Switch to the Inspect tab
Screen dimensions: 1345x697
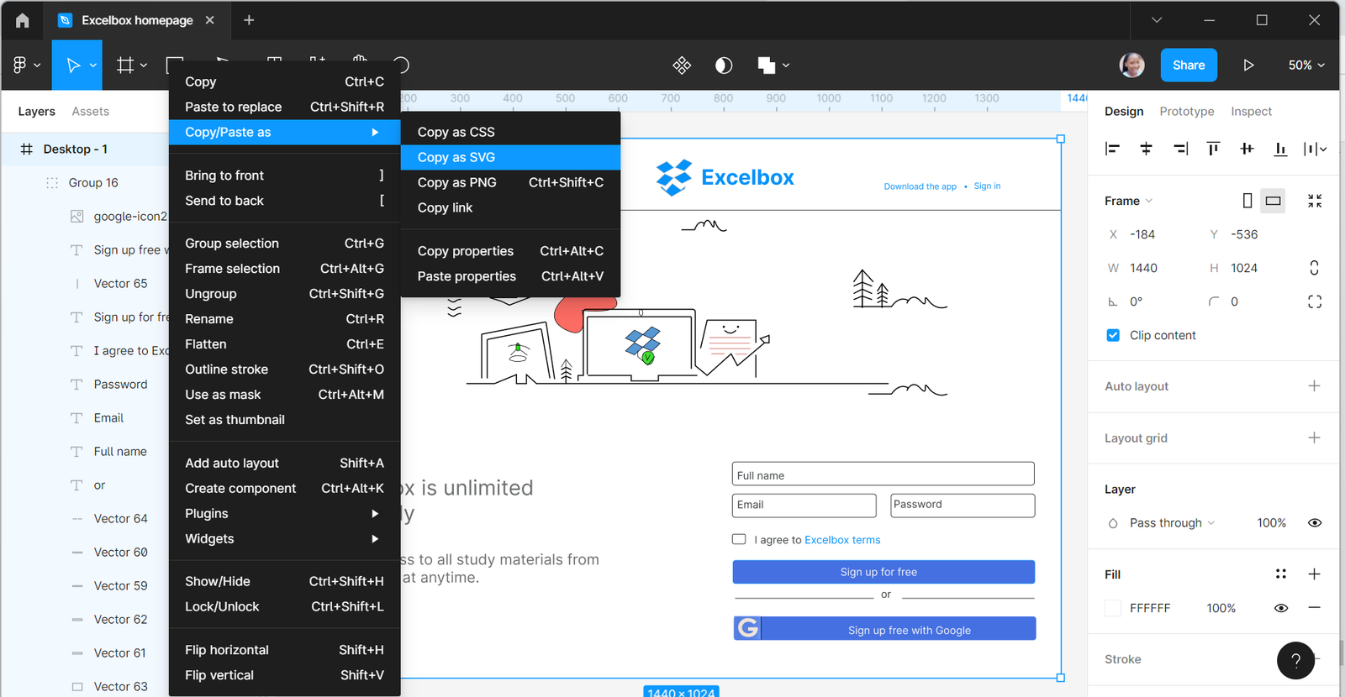[1251, 111]
